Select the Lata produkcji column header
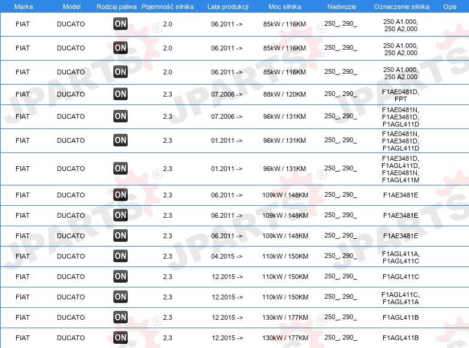The width and height of the screenshot is (469, 348). click(x=228, y=7)
